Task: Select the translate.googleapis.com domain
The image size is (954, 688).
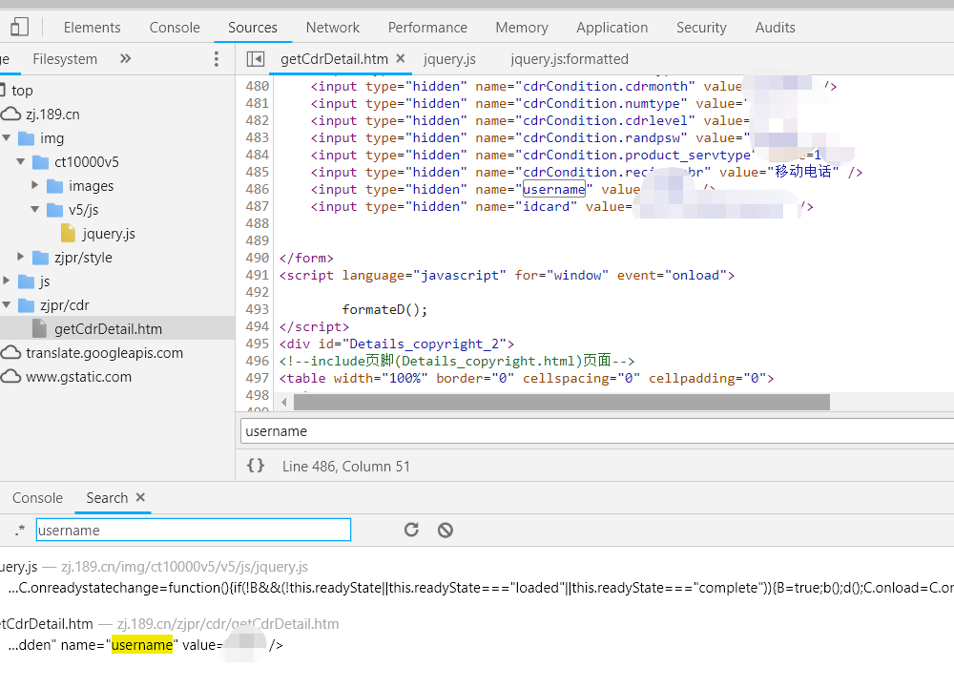Action: 104,353
